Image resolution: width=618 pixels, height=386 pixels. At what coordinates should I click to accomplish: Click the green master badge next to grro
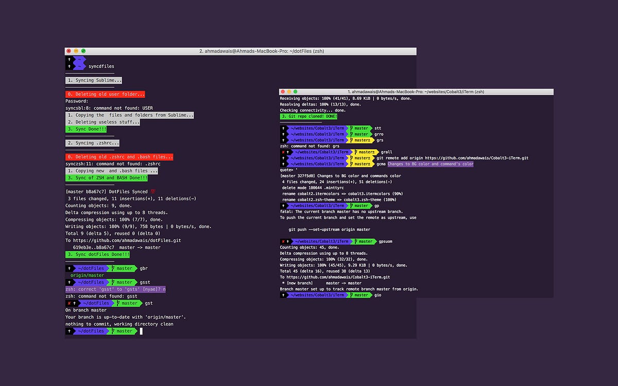tap(359, 134)
